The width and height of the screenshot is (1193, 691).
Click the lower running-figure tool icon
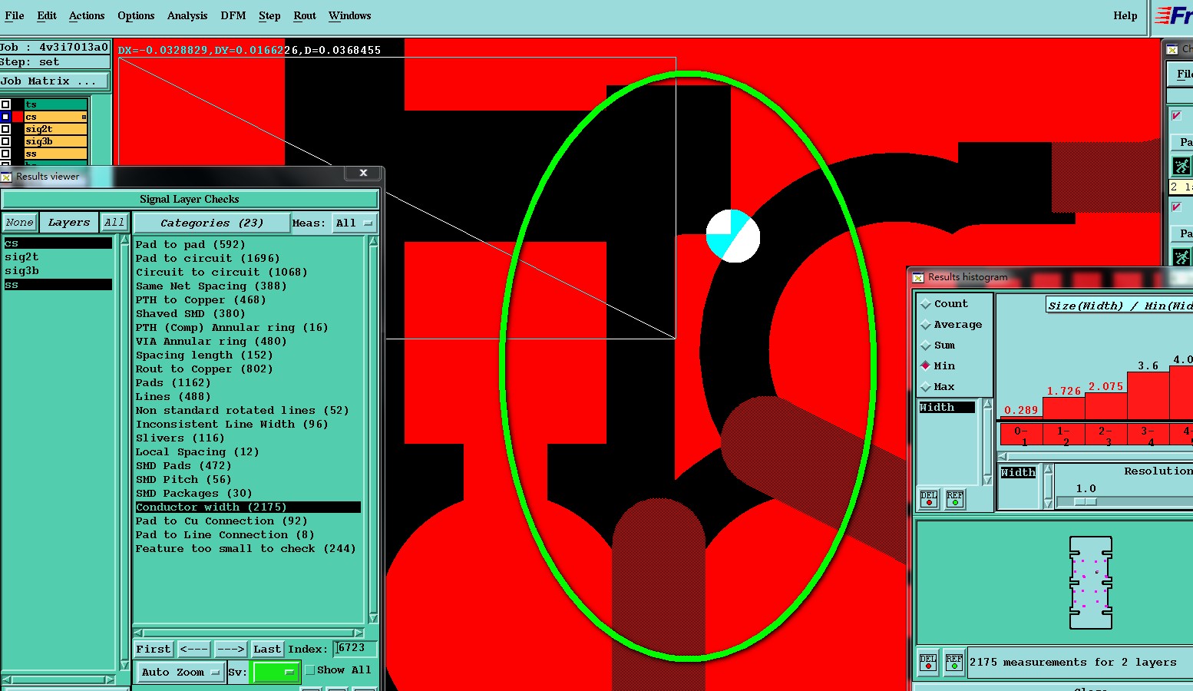tap(1181, 256)
